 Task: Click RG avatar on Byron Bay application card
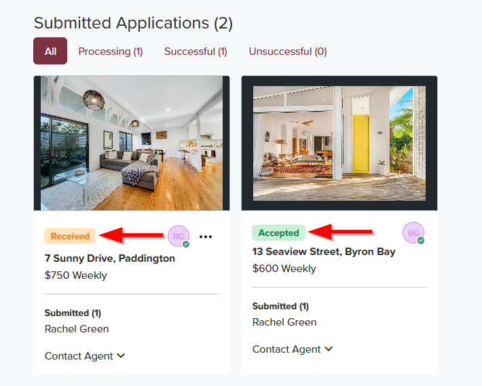coord(413,233)
